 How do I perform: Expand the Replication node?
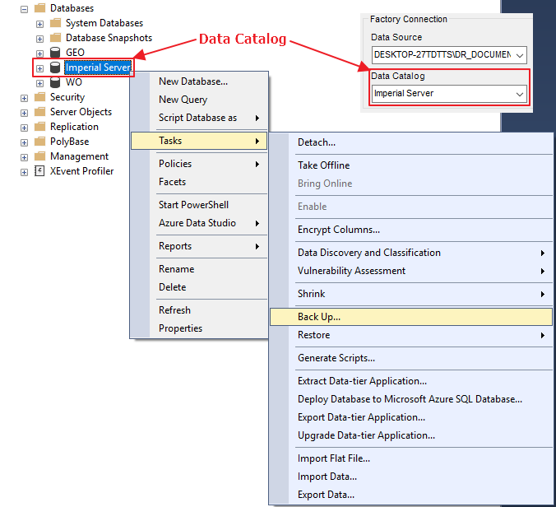[24, 128]
